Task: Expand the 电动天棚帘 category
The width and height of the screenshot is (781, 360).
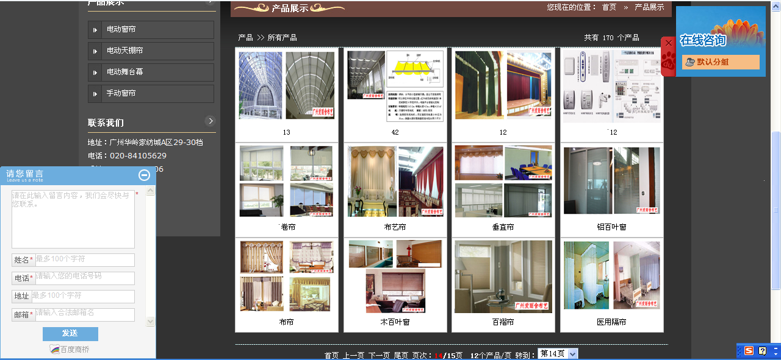Action: pyautogui.click(x=151, y=51)
